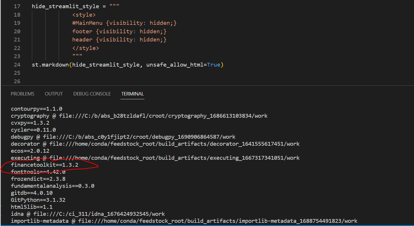Image resolution: width=414 pixels, height=226 pixels.
Task: Click line number 20 in the gutter
Action: pyautogui.click(x=17, y=31)
